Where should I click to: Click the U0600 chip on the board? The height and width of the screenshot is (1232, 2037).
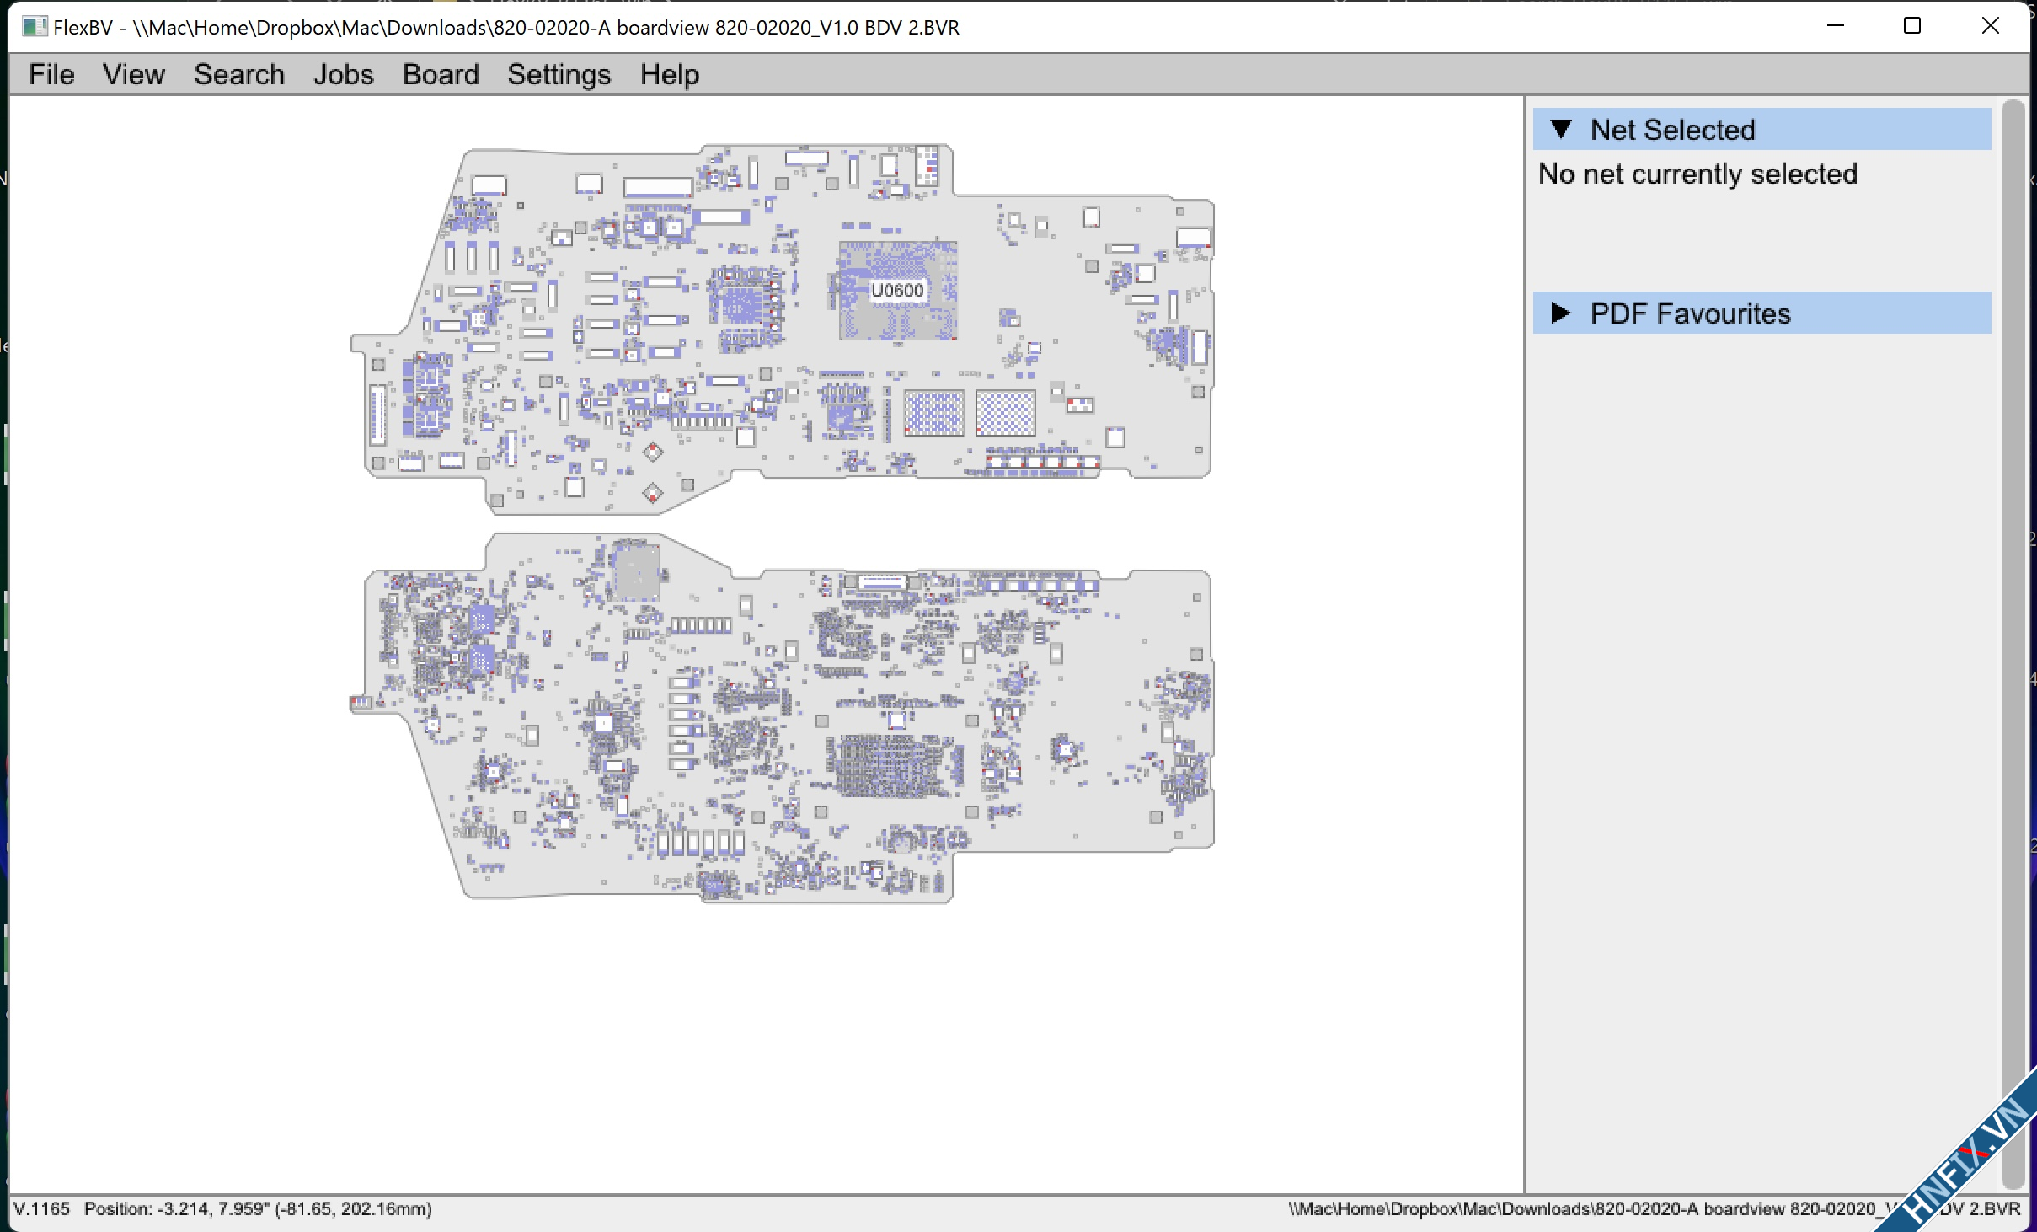click(x=897, y=291)
